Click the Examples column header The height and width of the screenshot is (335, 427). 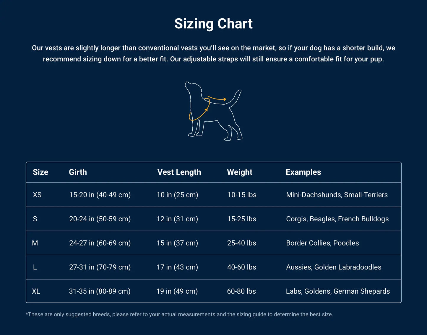pyautogui.click(x=303, y=172)
